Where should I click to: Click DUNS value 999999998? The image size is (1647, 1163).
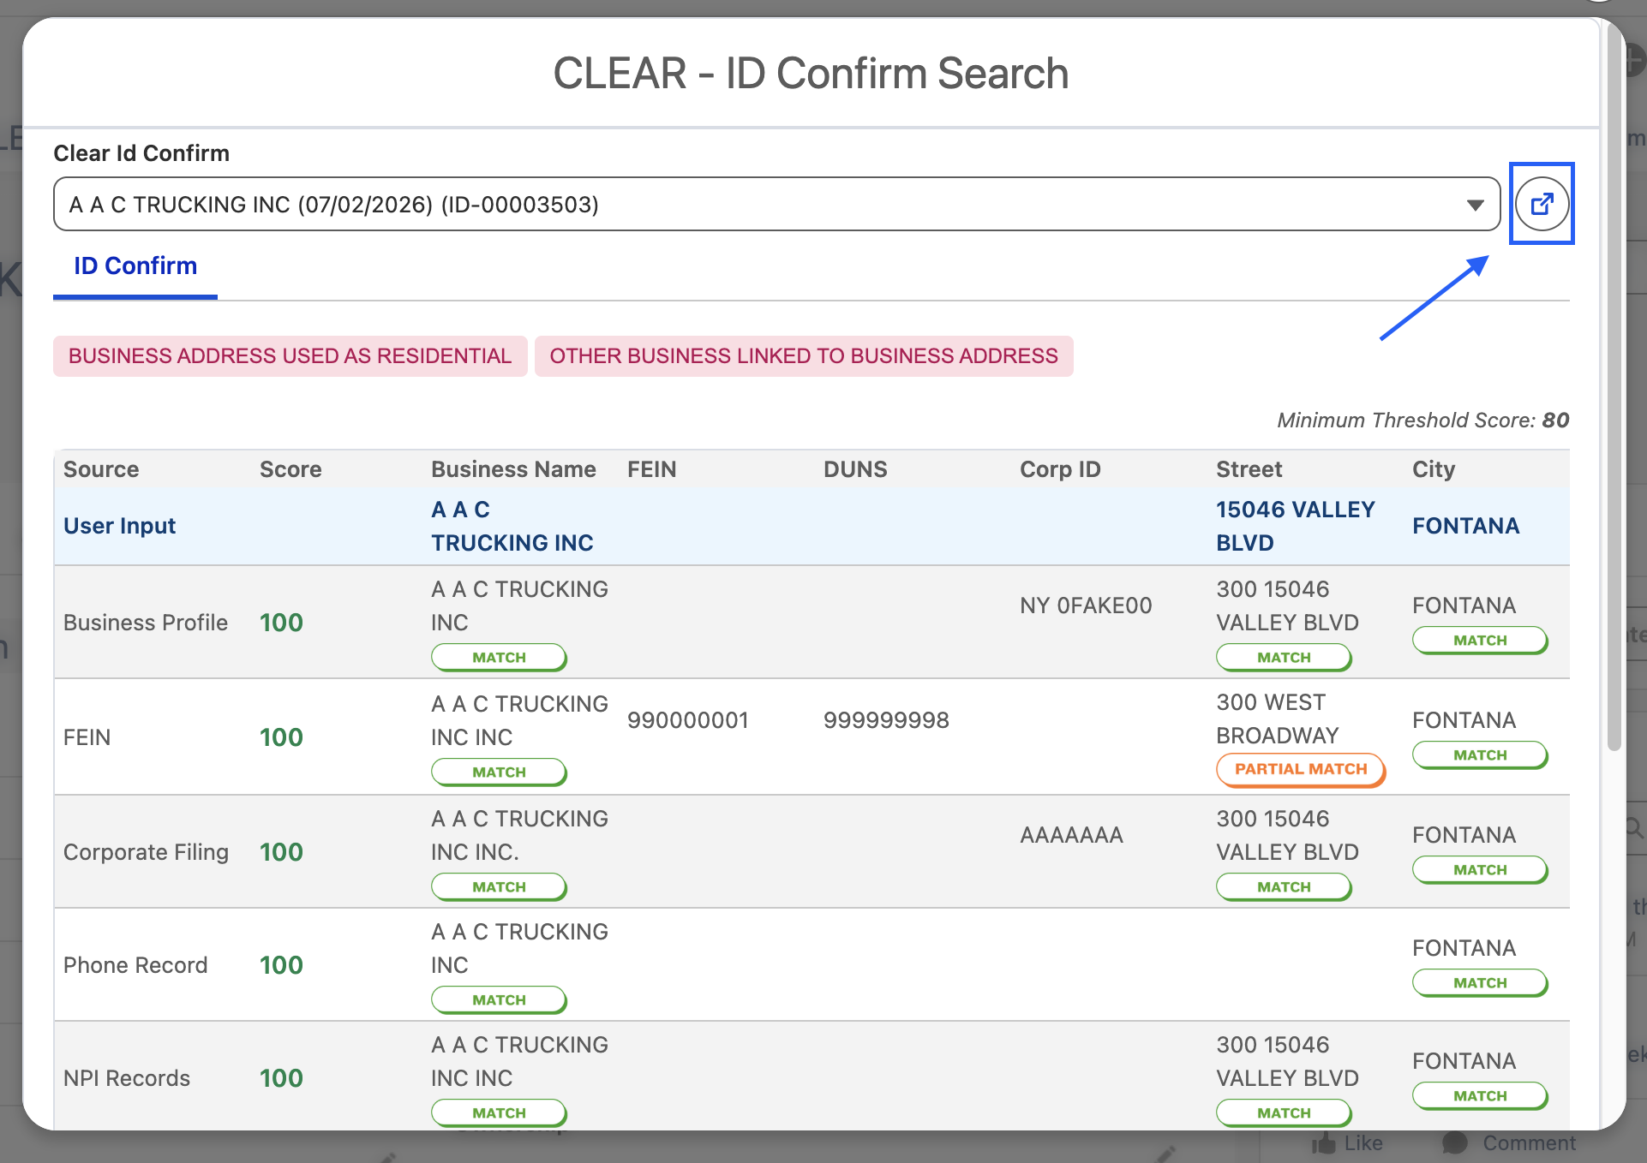[886, 720]
